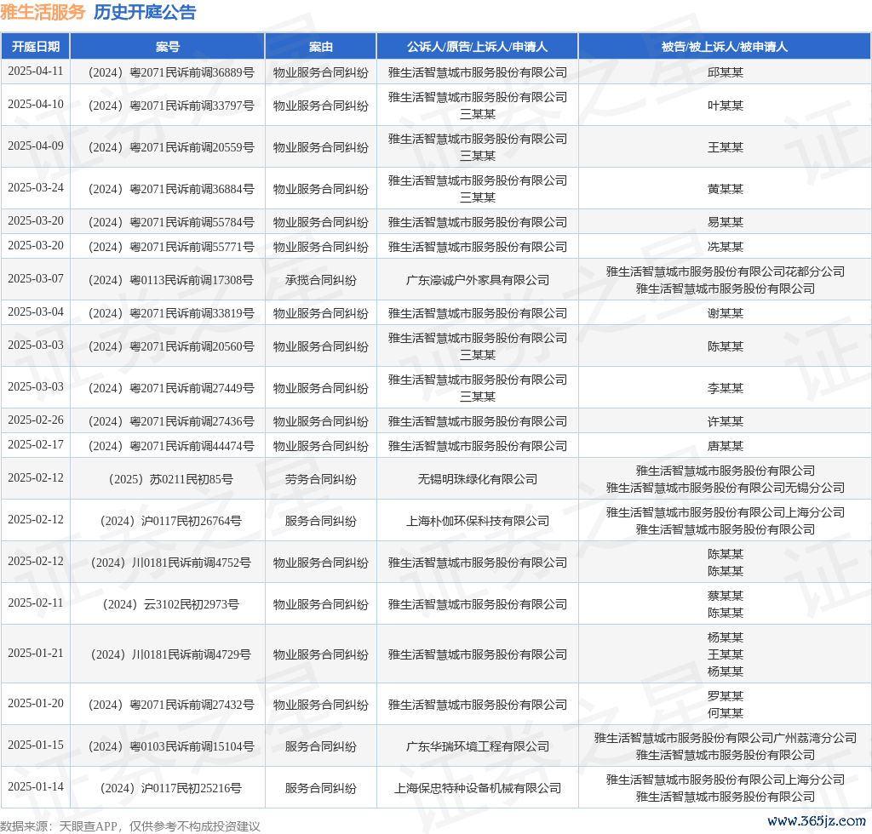Select defendant cell 蔡某某
This screenshot has height=834, width=872.
726,596
